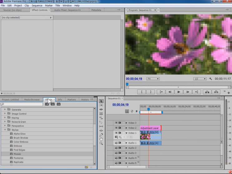The height and width of the screenshot is (174, 232).
Task: Select the Razor tool in the tools panel
Action: click(x=101, y=122)
